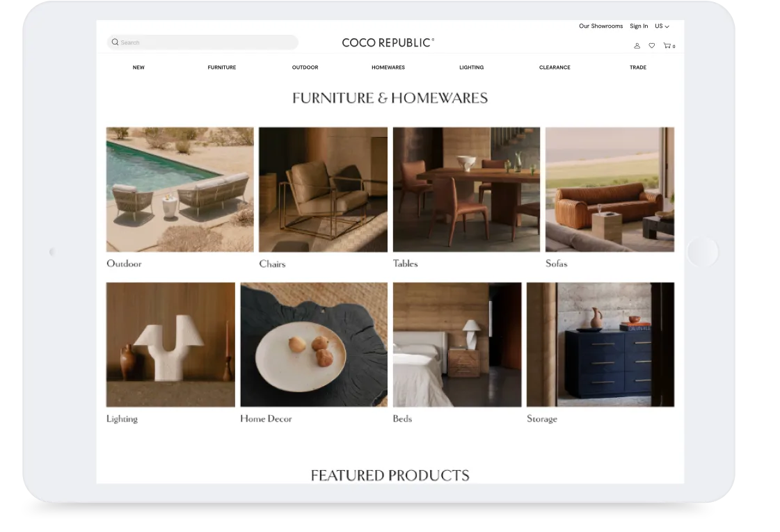View the shopping cart icon
Image resolution: width=780 pixels, height=532 pixels.
pos(667,45)
